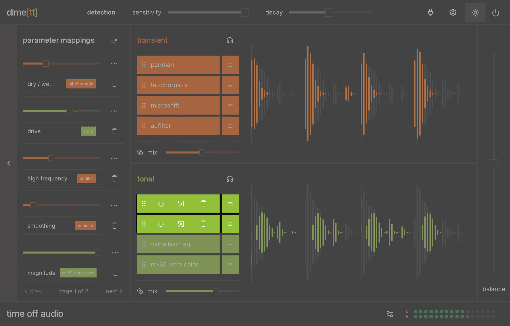This screenshot has width=510, height=326.
Task: Click the transient mix slider handle
Action: (x=202, y=153)
